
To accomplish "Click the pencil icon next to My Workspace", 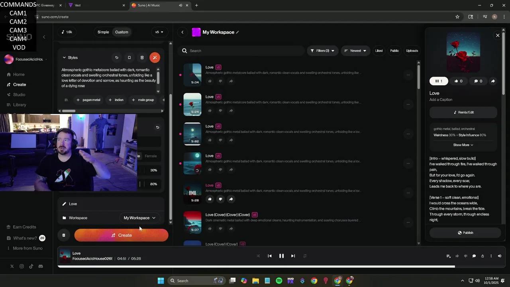I will coord(237,32).
